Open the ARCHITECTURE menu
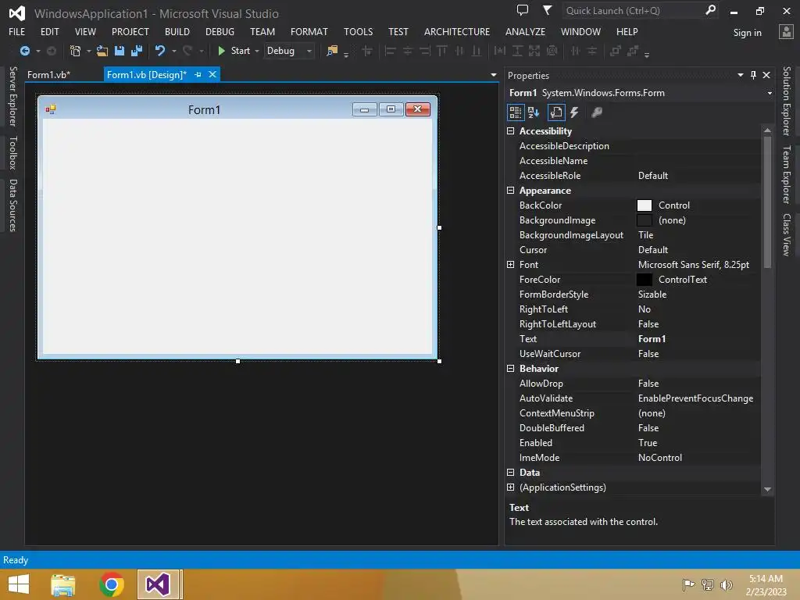 (456, 31)
